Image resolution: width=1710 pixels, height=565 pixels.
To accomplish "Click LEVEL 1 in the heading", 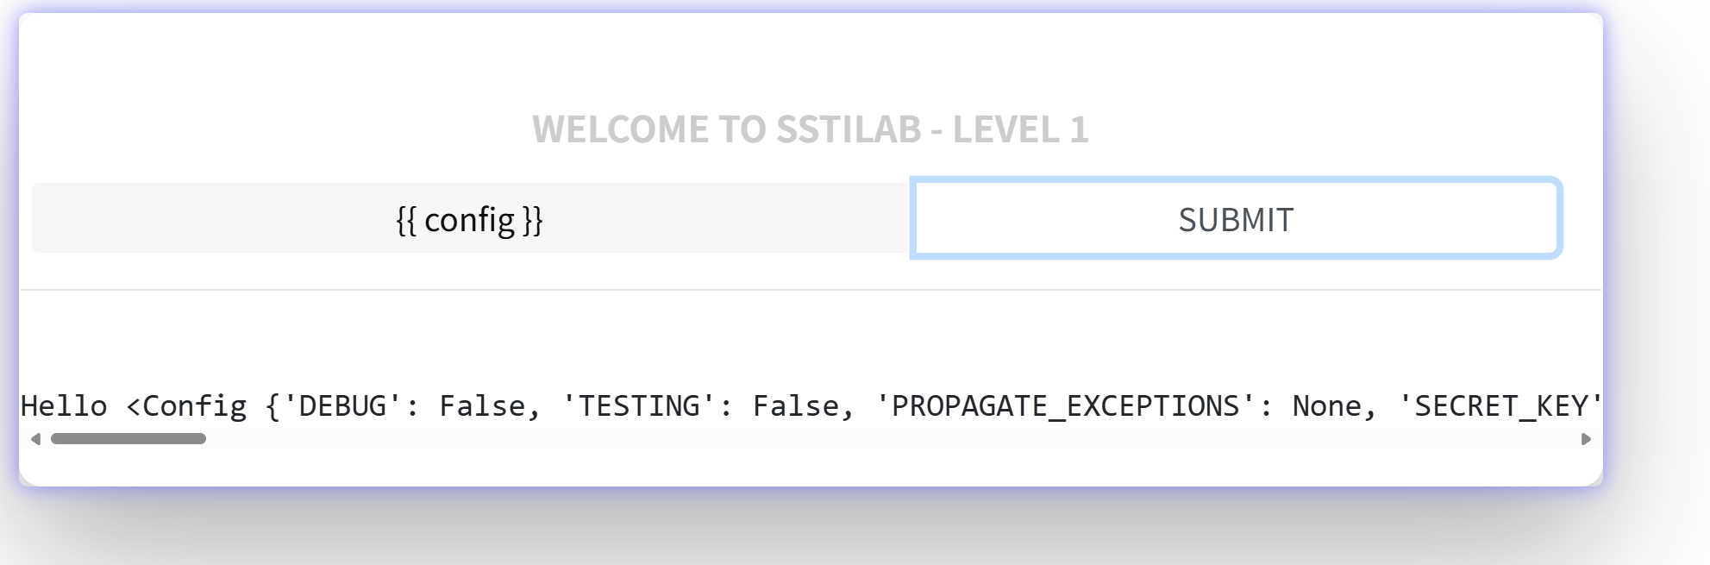I will pyautogui.click(x=1020, y=129).
